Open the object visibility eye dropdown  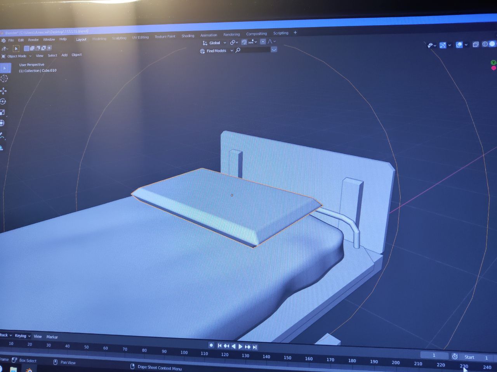tap(432, 45)
